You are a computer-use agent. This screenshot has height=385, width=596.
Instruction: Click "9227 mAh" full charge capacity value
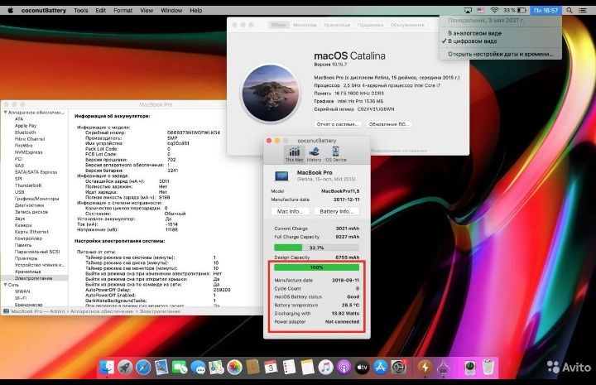click(347, 237)
